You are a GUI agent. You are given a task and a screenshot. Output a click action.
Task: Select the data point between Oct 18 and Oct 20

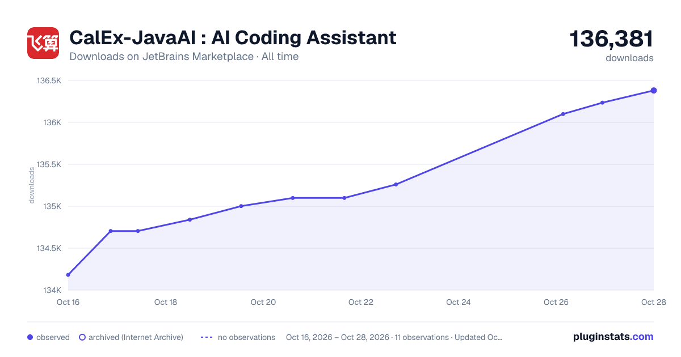tap(190, 220)
